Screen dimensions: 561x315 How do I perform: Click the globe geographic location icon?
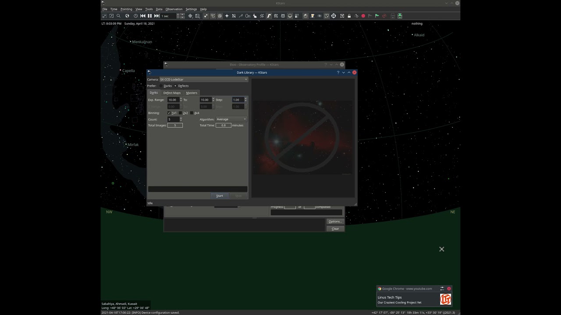click(x=127, y=16)
